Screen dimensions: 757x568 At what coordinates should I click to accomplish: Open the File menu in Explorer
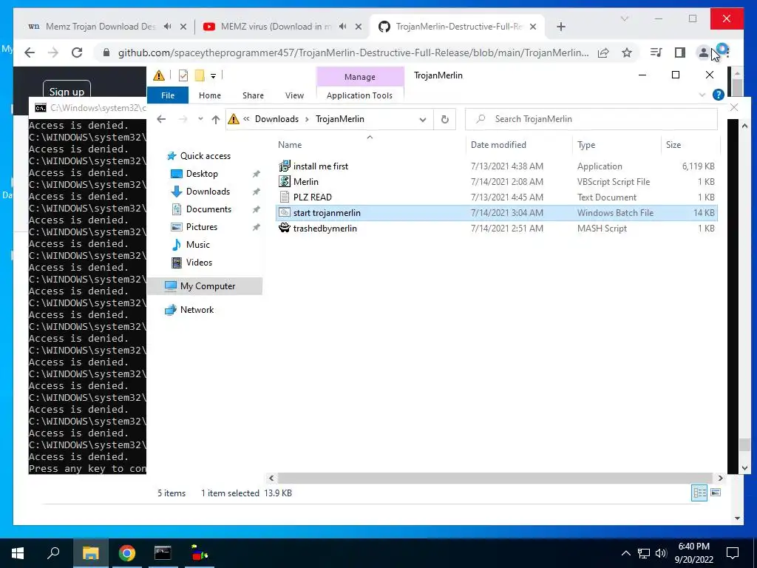(x=168, y=95)
